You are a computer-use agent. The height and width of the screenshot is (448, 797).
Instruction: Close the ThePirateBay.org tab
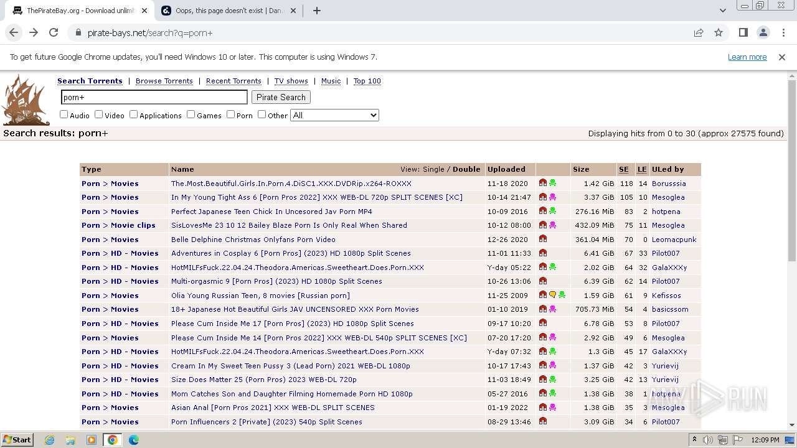(x=144, y=11)
